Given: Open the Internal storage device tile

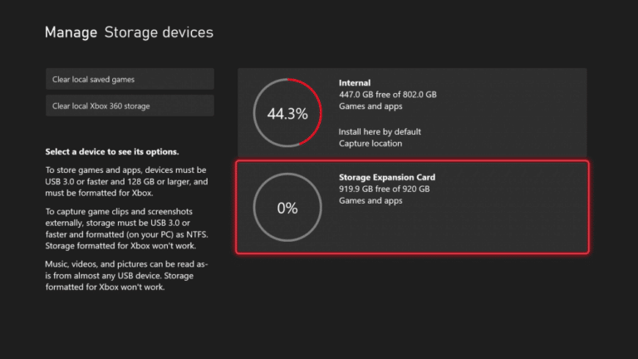Looking at the screenshot, I should (412, 113).
